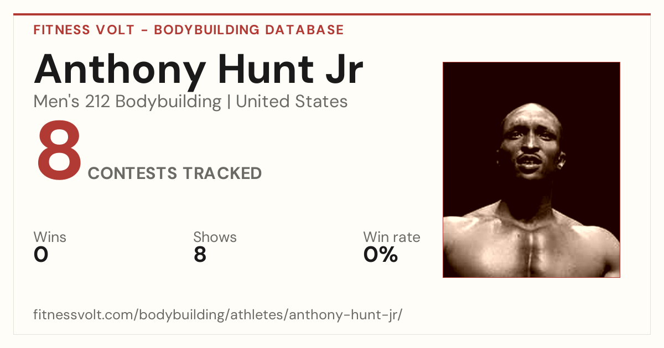Click the Wins stat label
Viewport: 664px width, 348px height.
50,237
